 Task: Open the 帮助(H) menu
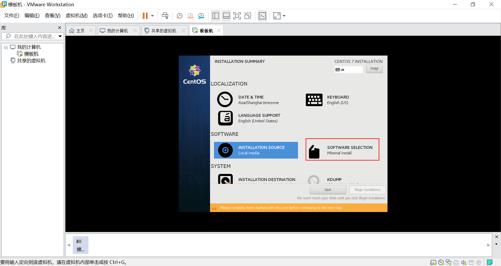tap(126, 16)
